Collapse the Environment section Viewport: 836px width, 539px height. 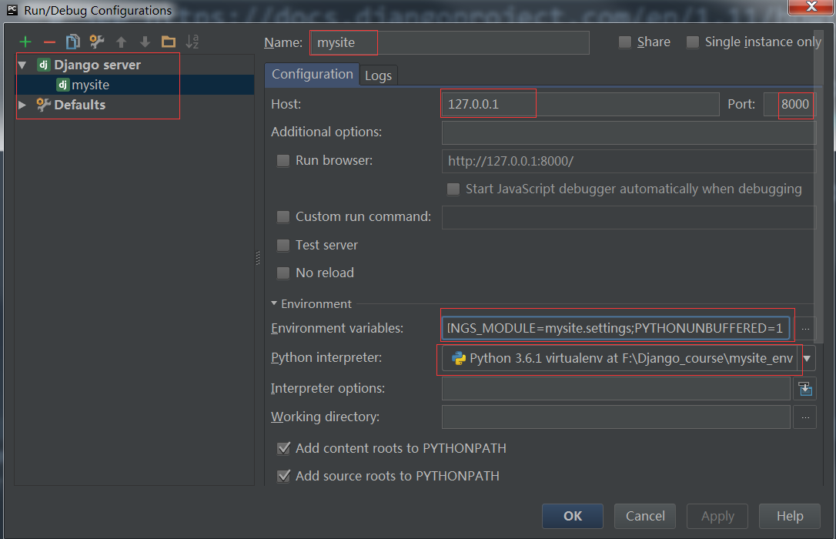[274, 303]
